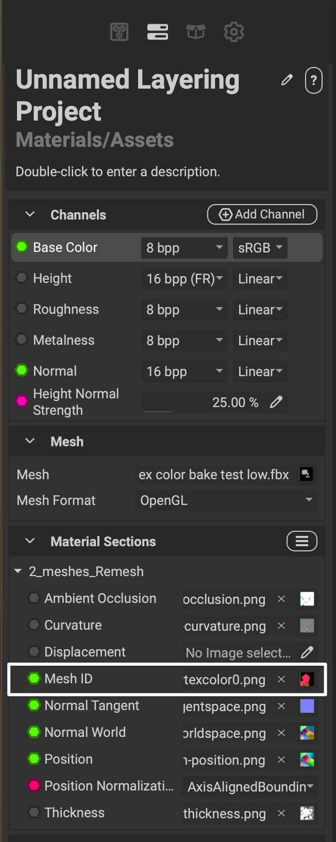Open the help question mark icon

click(x=314, y=80)
